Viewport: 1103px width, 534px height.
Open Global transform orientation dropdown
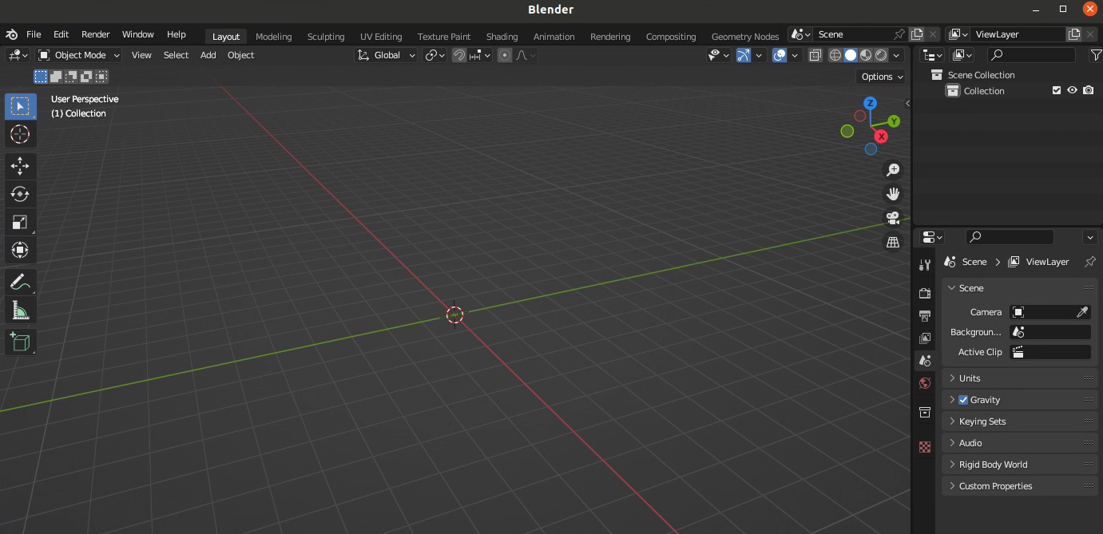pyautogui.click(x=387, y=55)
